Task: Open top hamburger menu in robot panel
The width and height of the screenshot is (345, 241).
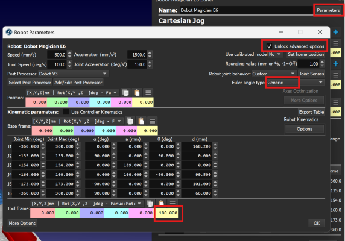Action: click(336, 43)
